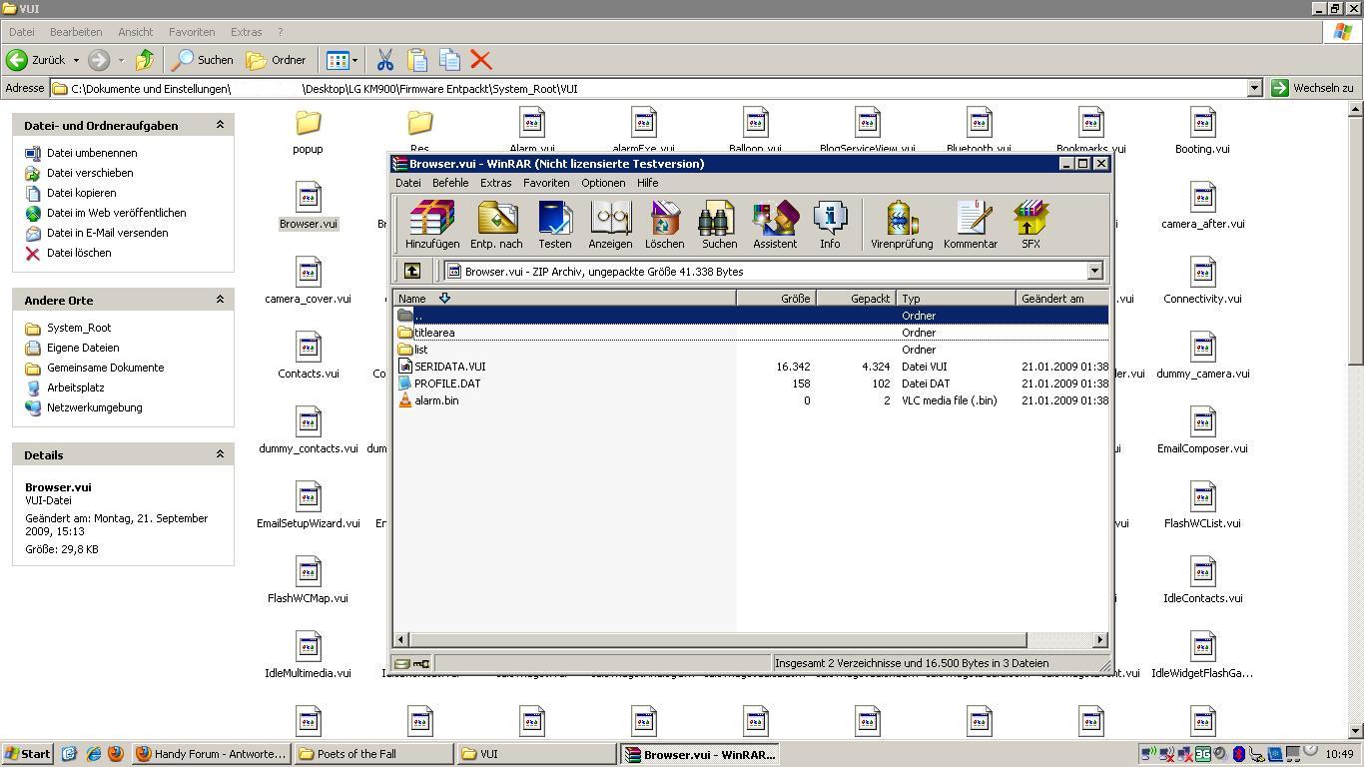Open Explorer views dropdown button

[341, 60]
